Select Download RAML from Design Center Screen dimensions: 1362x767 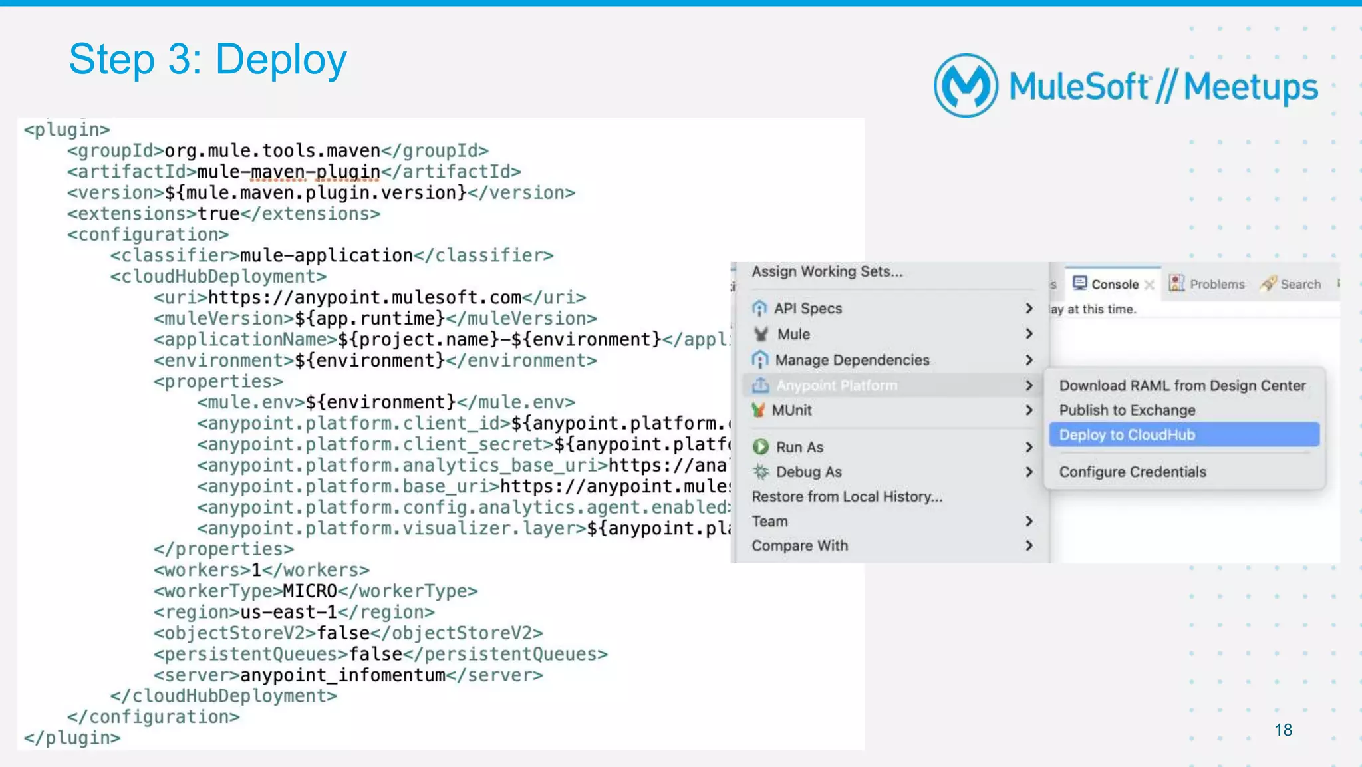tap(1182, 386)
